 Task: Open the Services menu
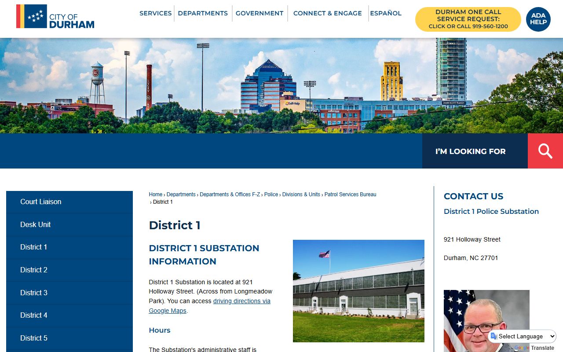155,13
